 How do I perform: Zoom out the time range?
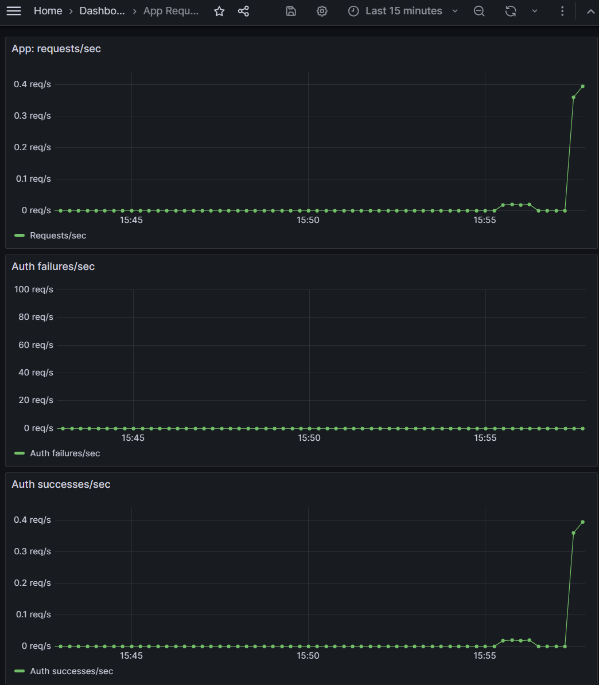pyautogui.click(x=479, y=11)
